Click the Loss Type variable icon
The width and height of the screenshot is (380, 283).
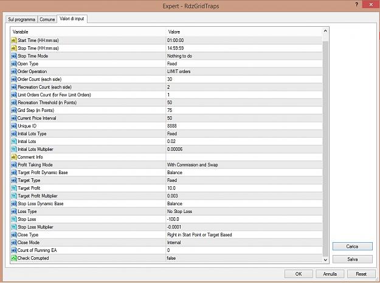pyautogui.click(x=14, y=211)
